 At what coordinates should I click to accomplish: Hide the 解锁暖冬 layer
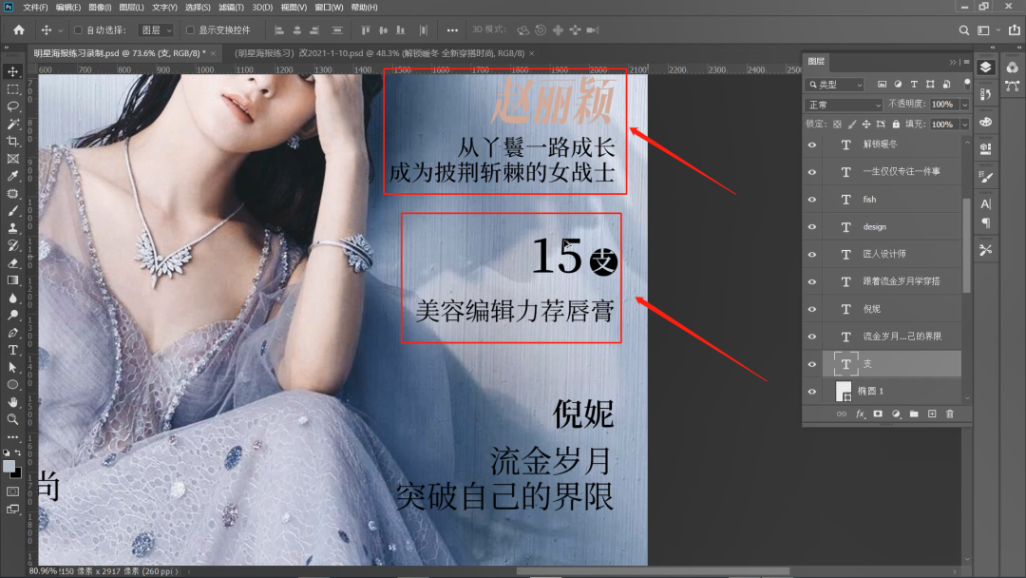(812, 144)
